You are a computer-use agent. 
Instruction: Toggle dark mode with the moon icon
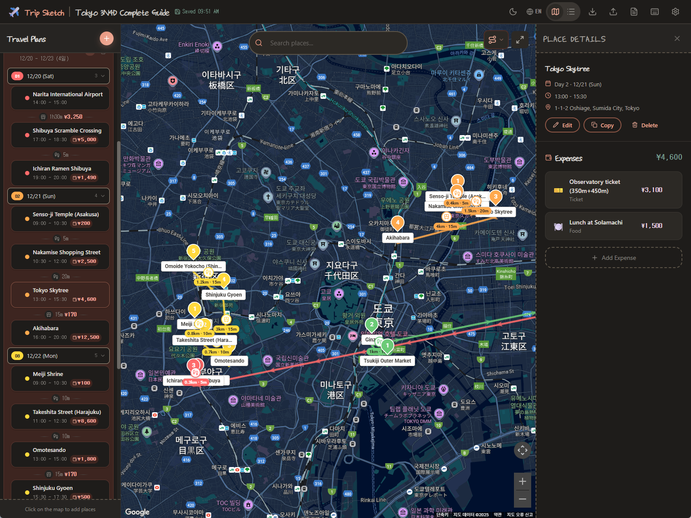pos(513,12)
